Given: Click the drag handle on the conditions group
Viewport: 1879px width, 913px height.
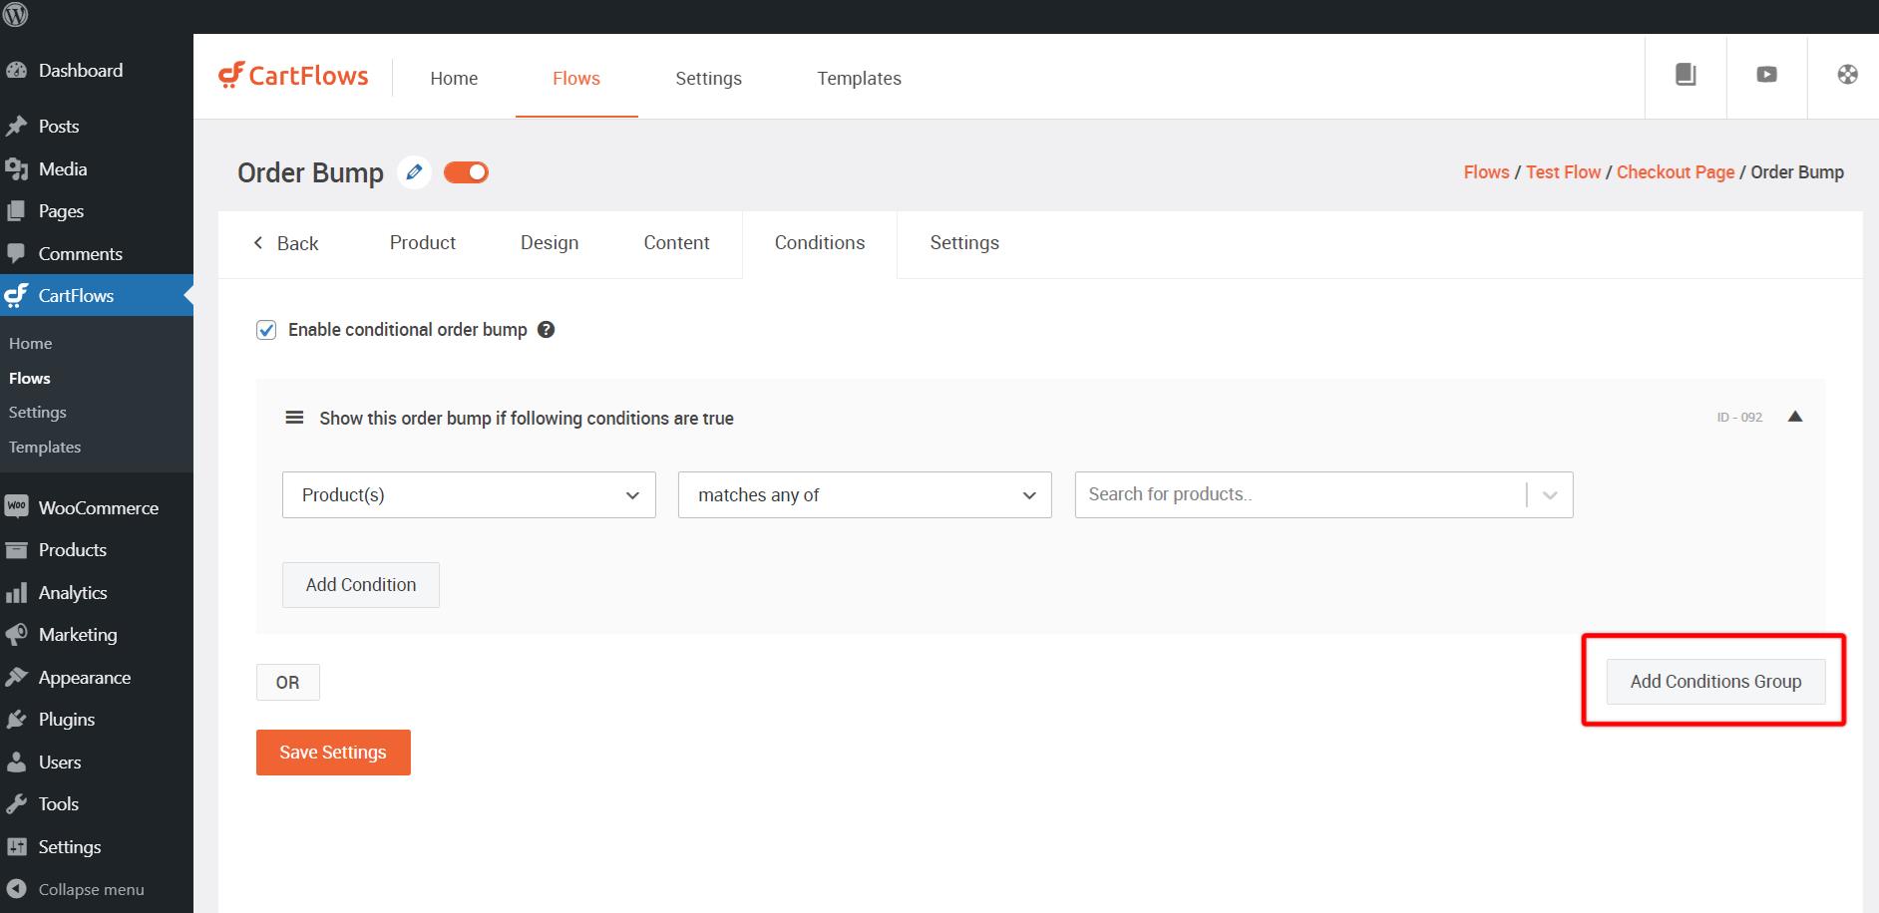Looking at the screenshot, I should click(x=294, y=418).
